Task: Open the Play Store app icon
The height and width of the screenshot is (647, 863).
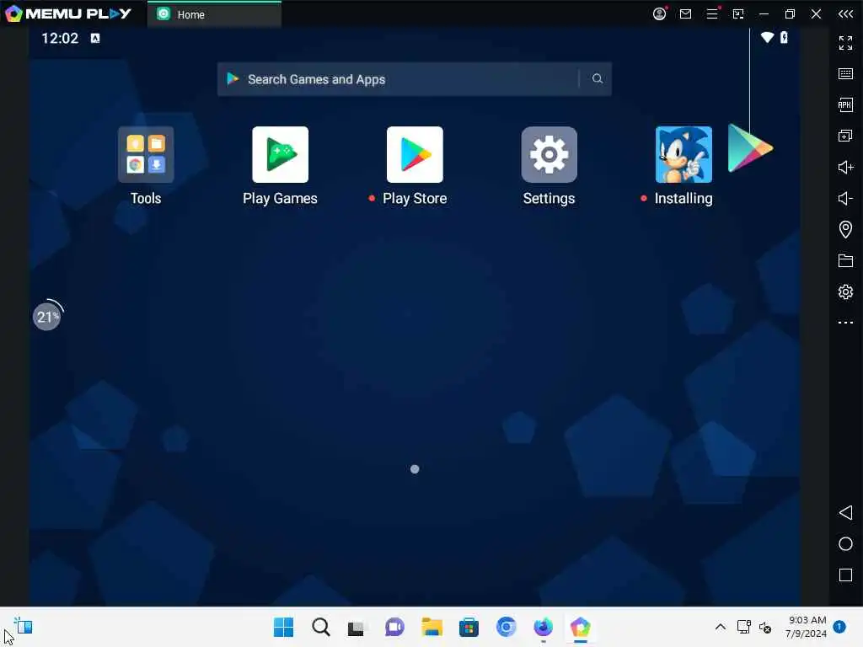Action: [415, 155]
